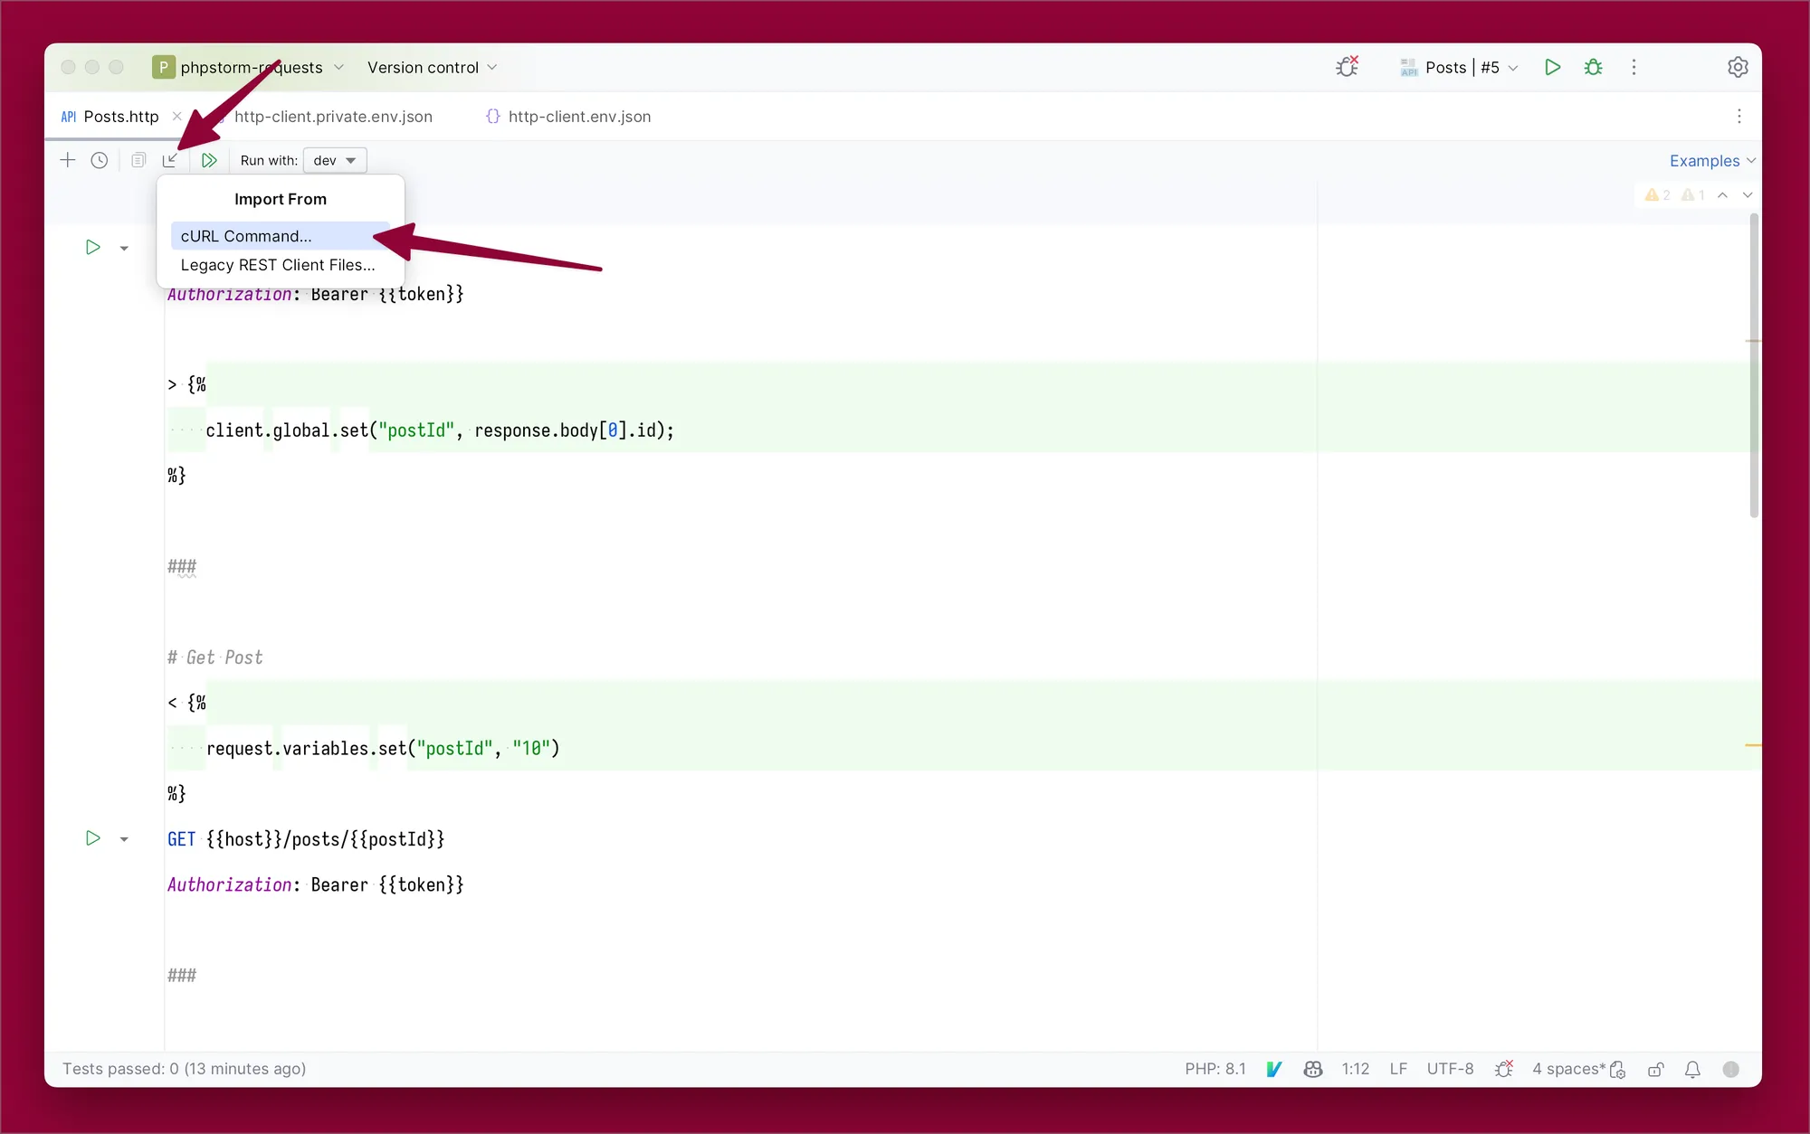
Task: Click the debug listener bug icon in title bar
Action: click(1347, 67)
